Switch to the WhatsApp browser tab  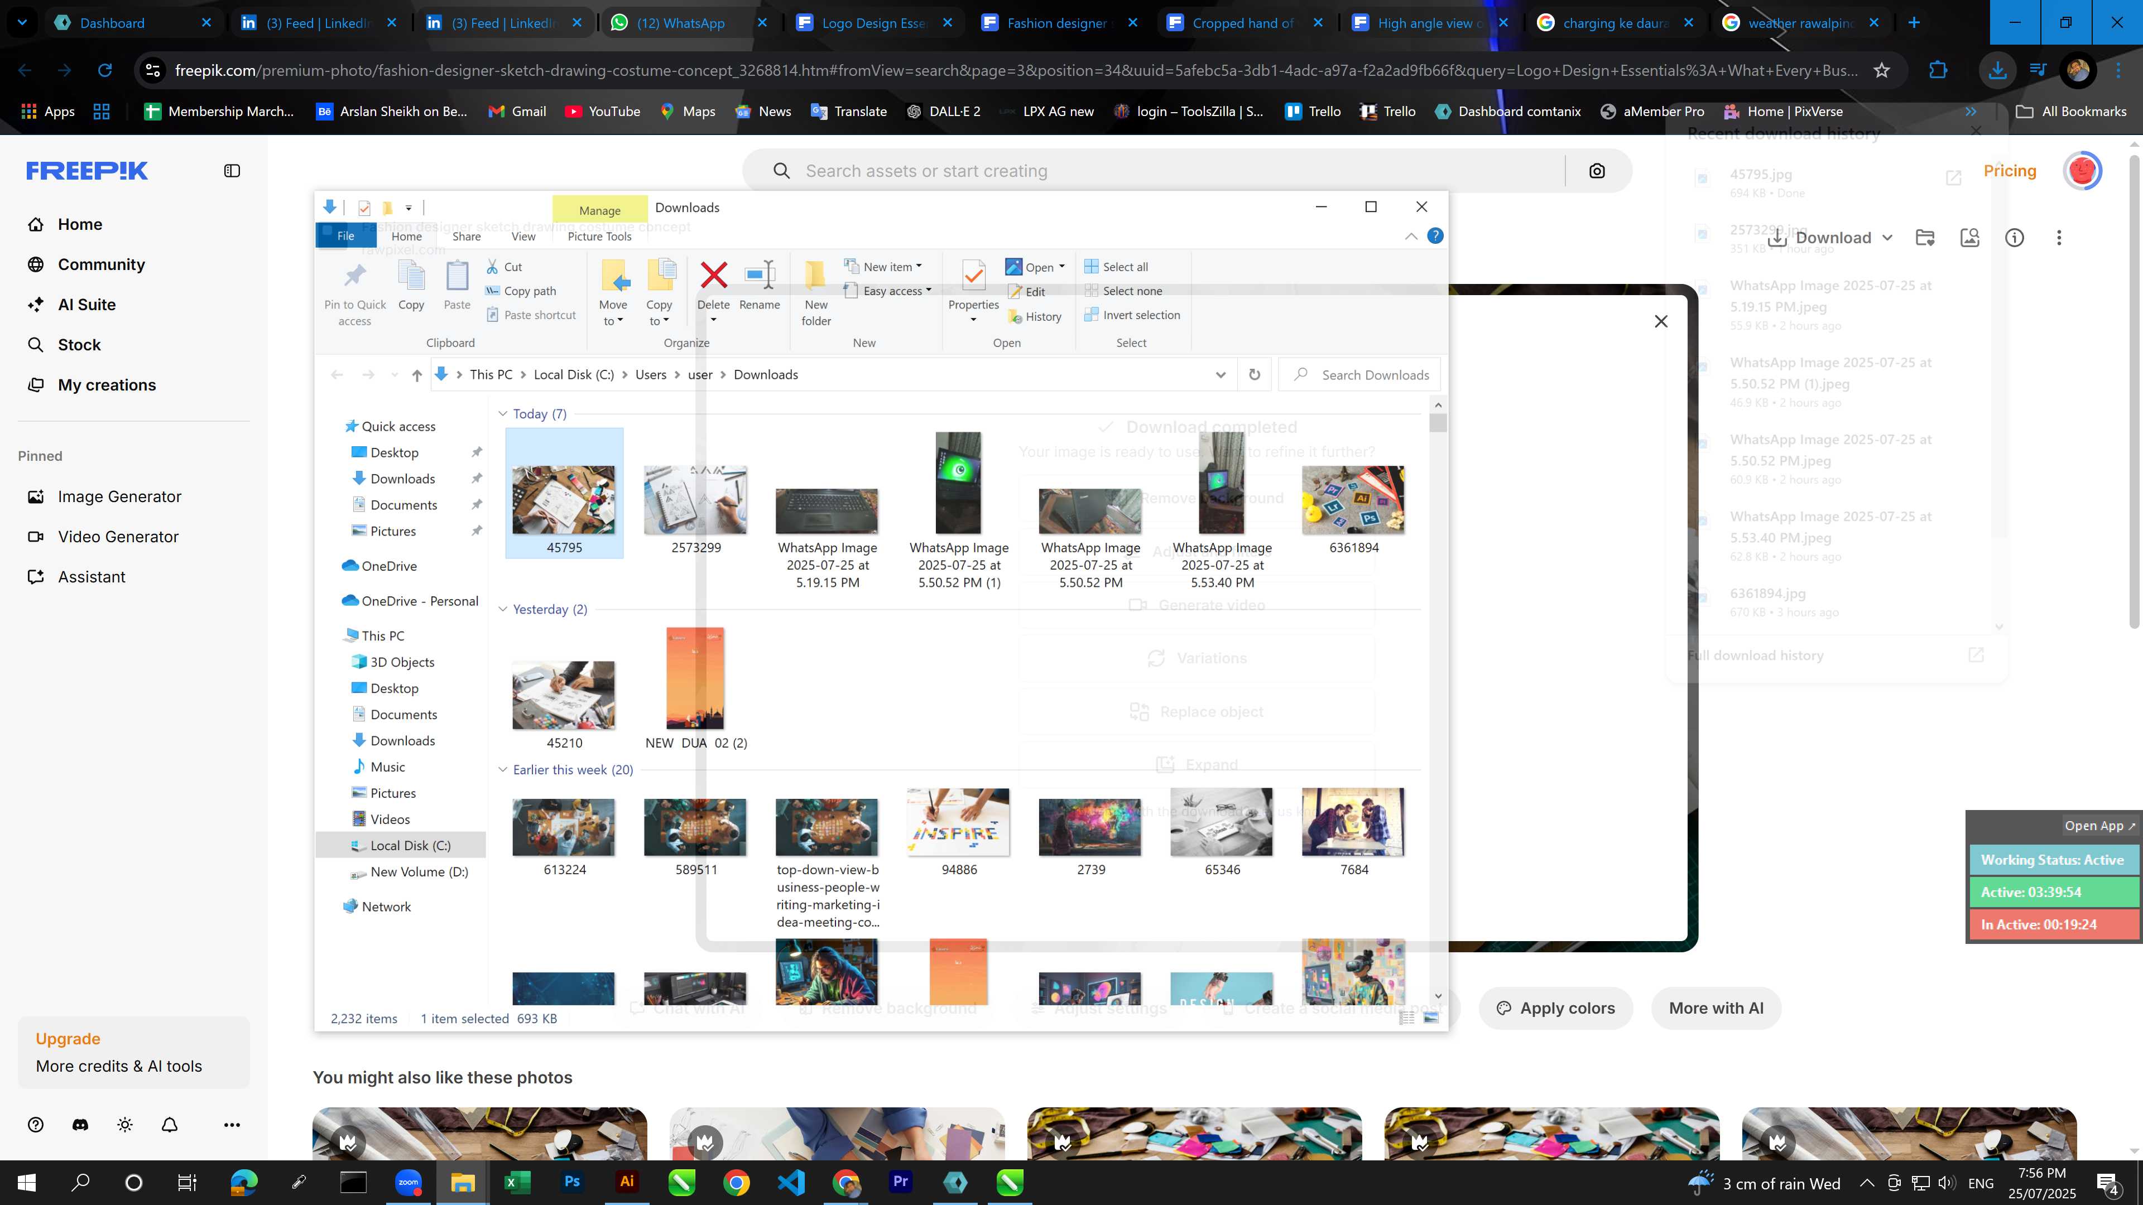[690, 23]
